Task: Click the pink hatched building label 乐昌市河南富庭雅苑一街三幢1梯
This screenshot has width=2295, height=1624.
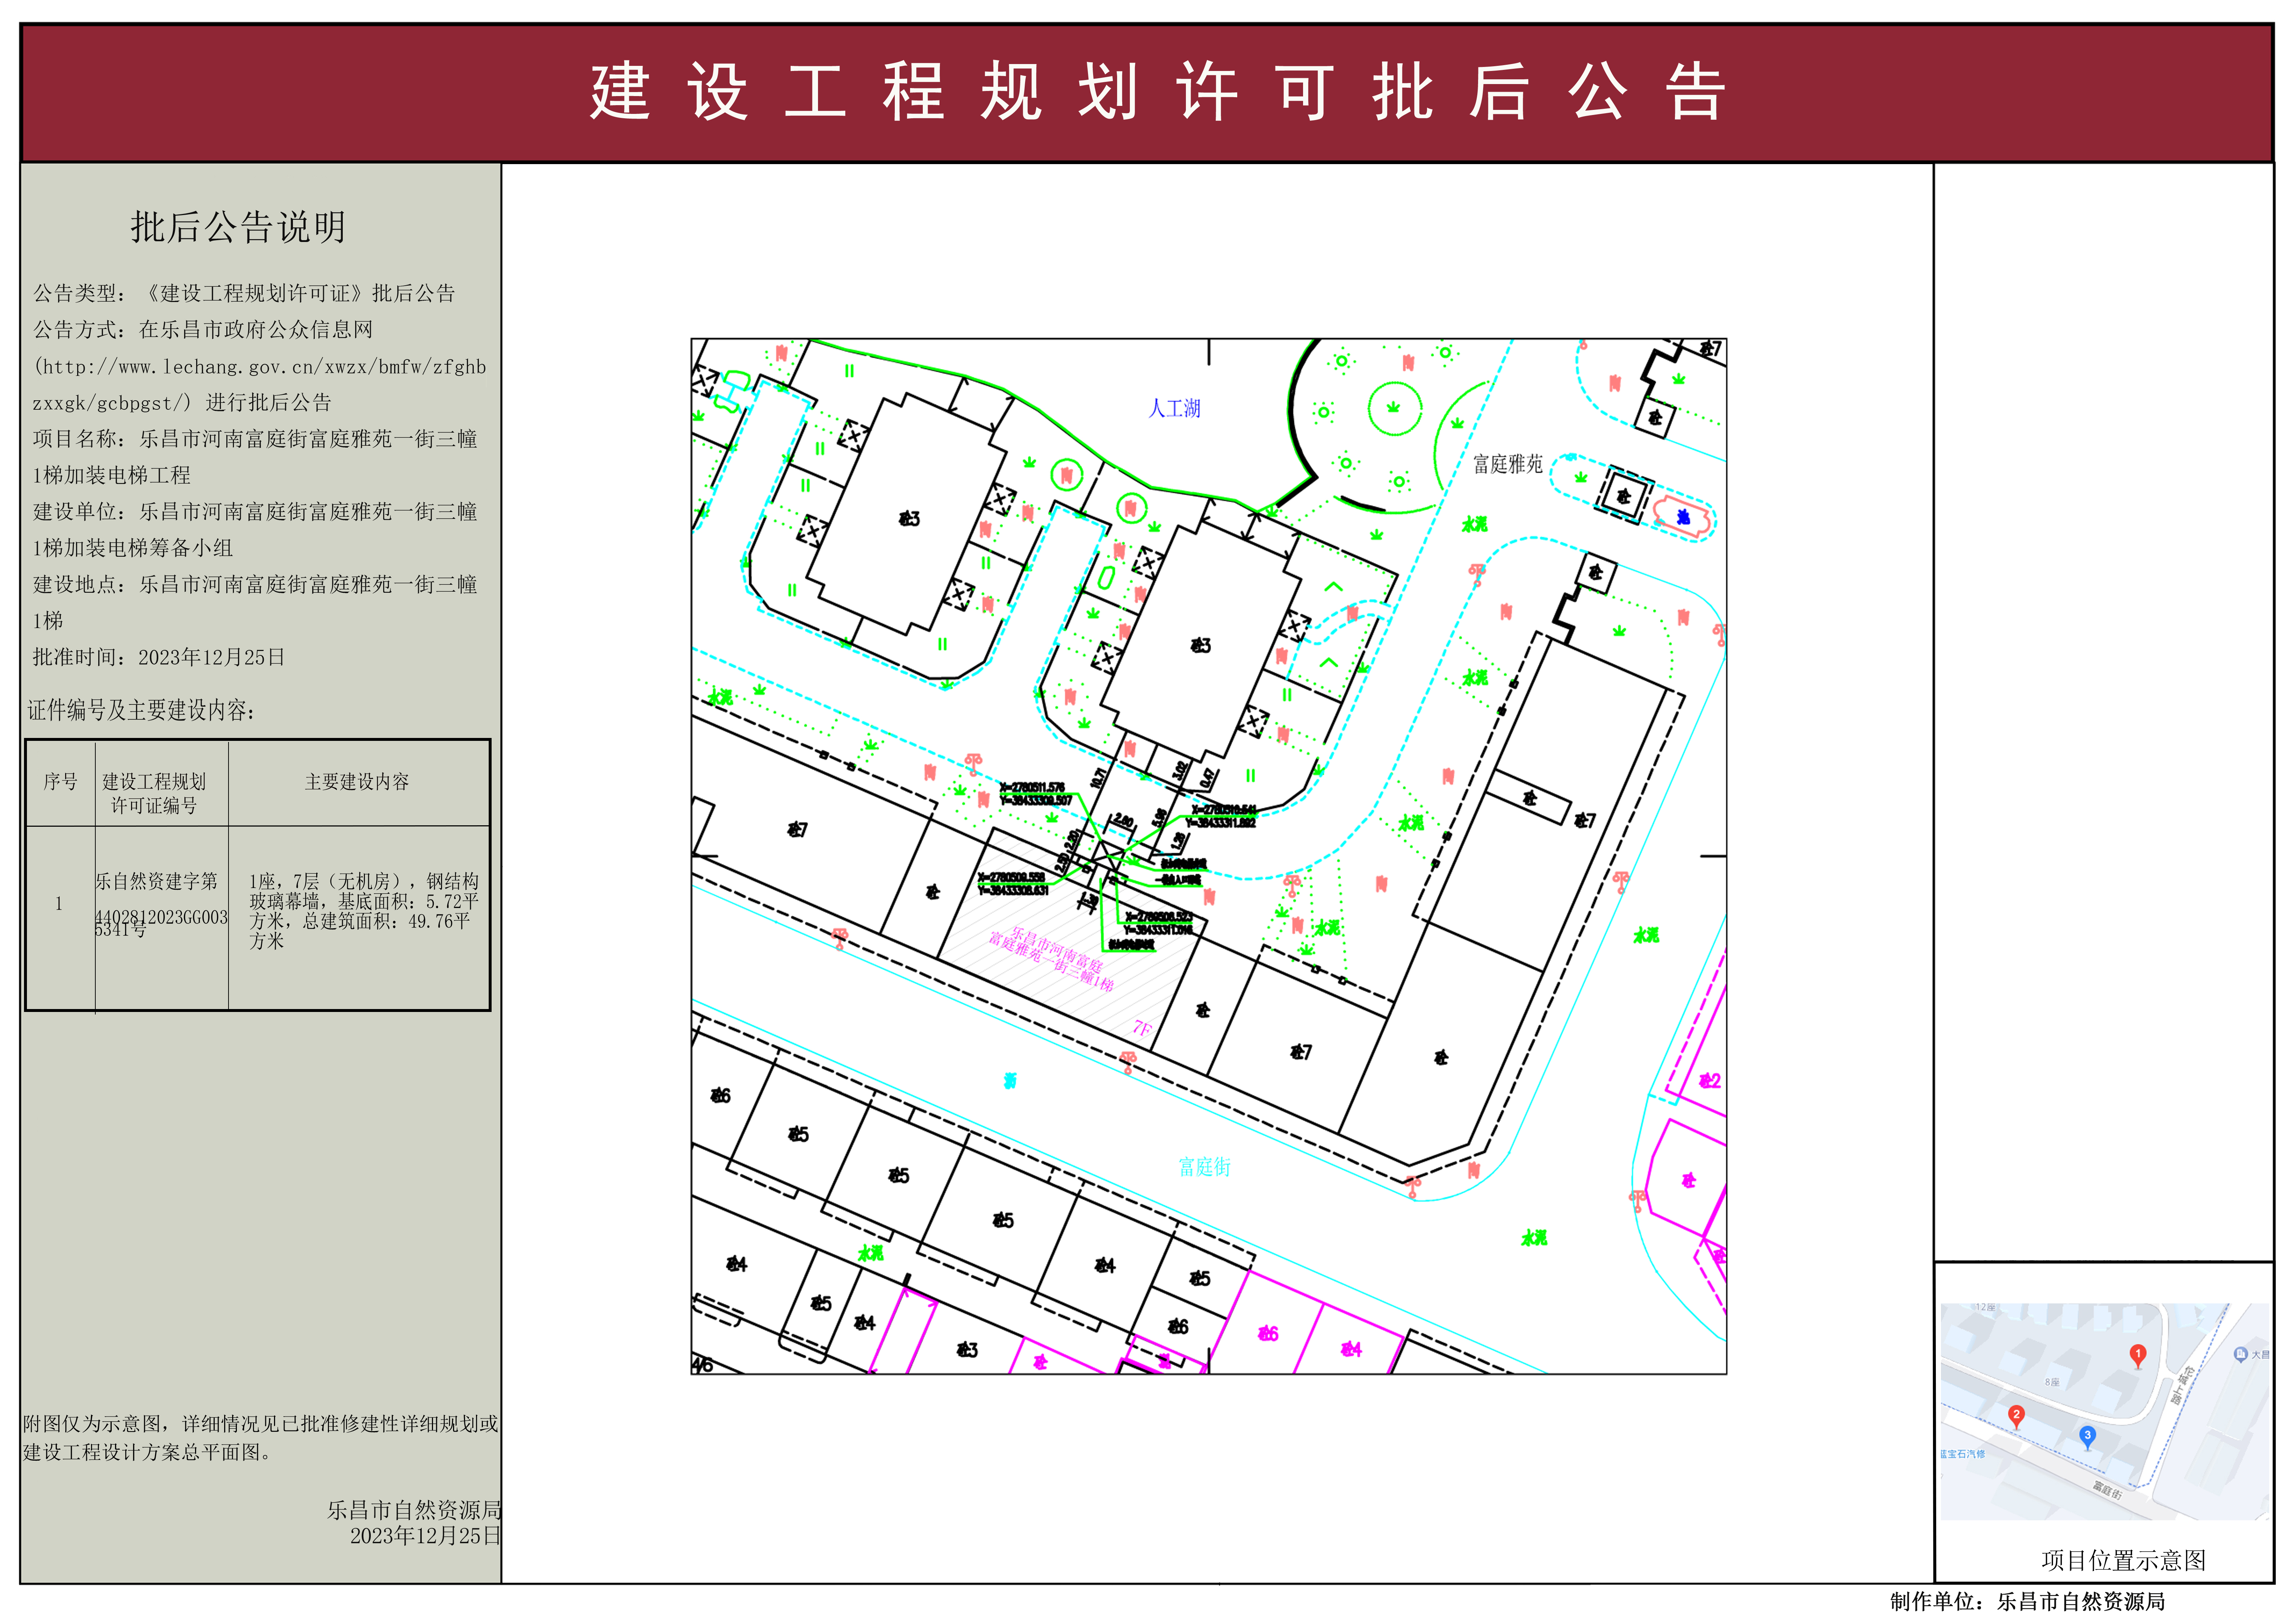Action: click(1052, 959)
